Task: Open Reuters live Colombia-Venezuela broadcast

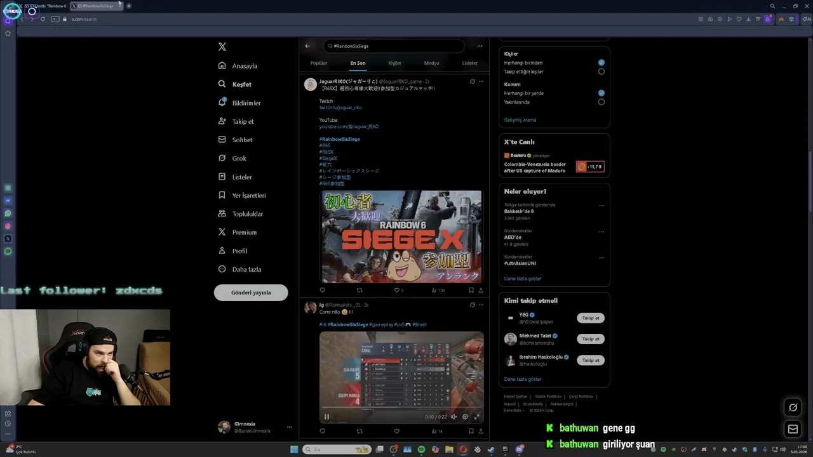Action: 554,164
